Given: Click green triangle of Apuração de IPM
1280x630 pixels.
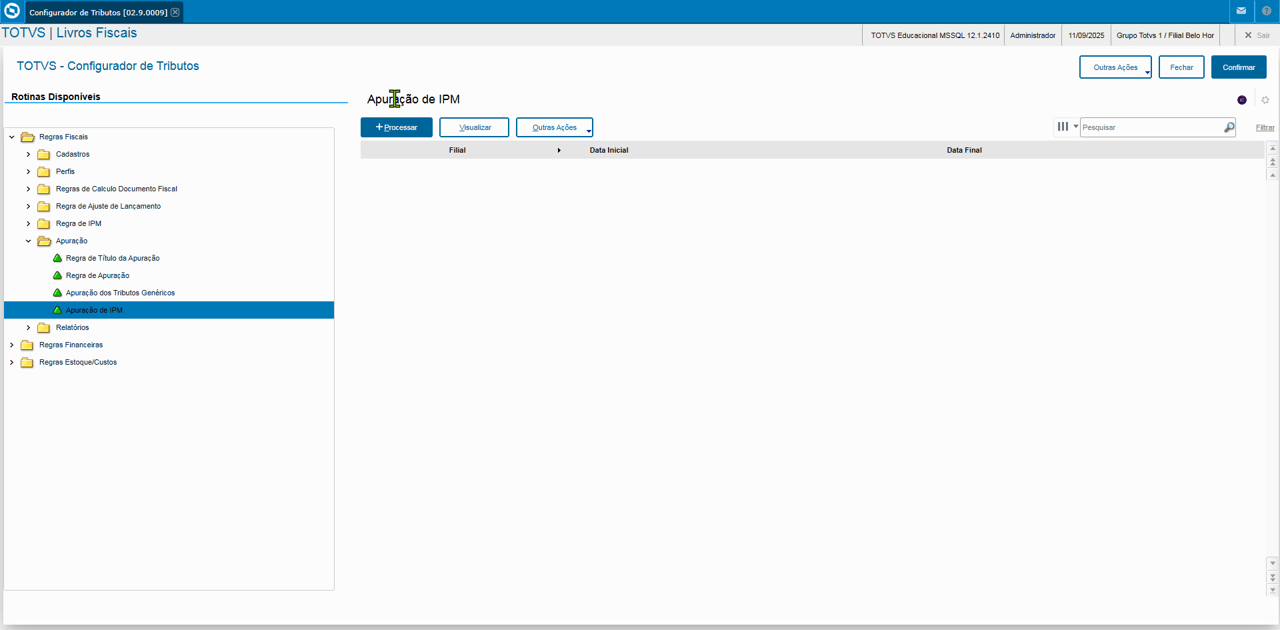Looking at the screenshot, I should [x=57, y=310].
